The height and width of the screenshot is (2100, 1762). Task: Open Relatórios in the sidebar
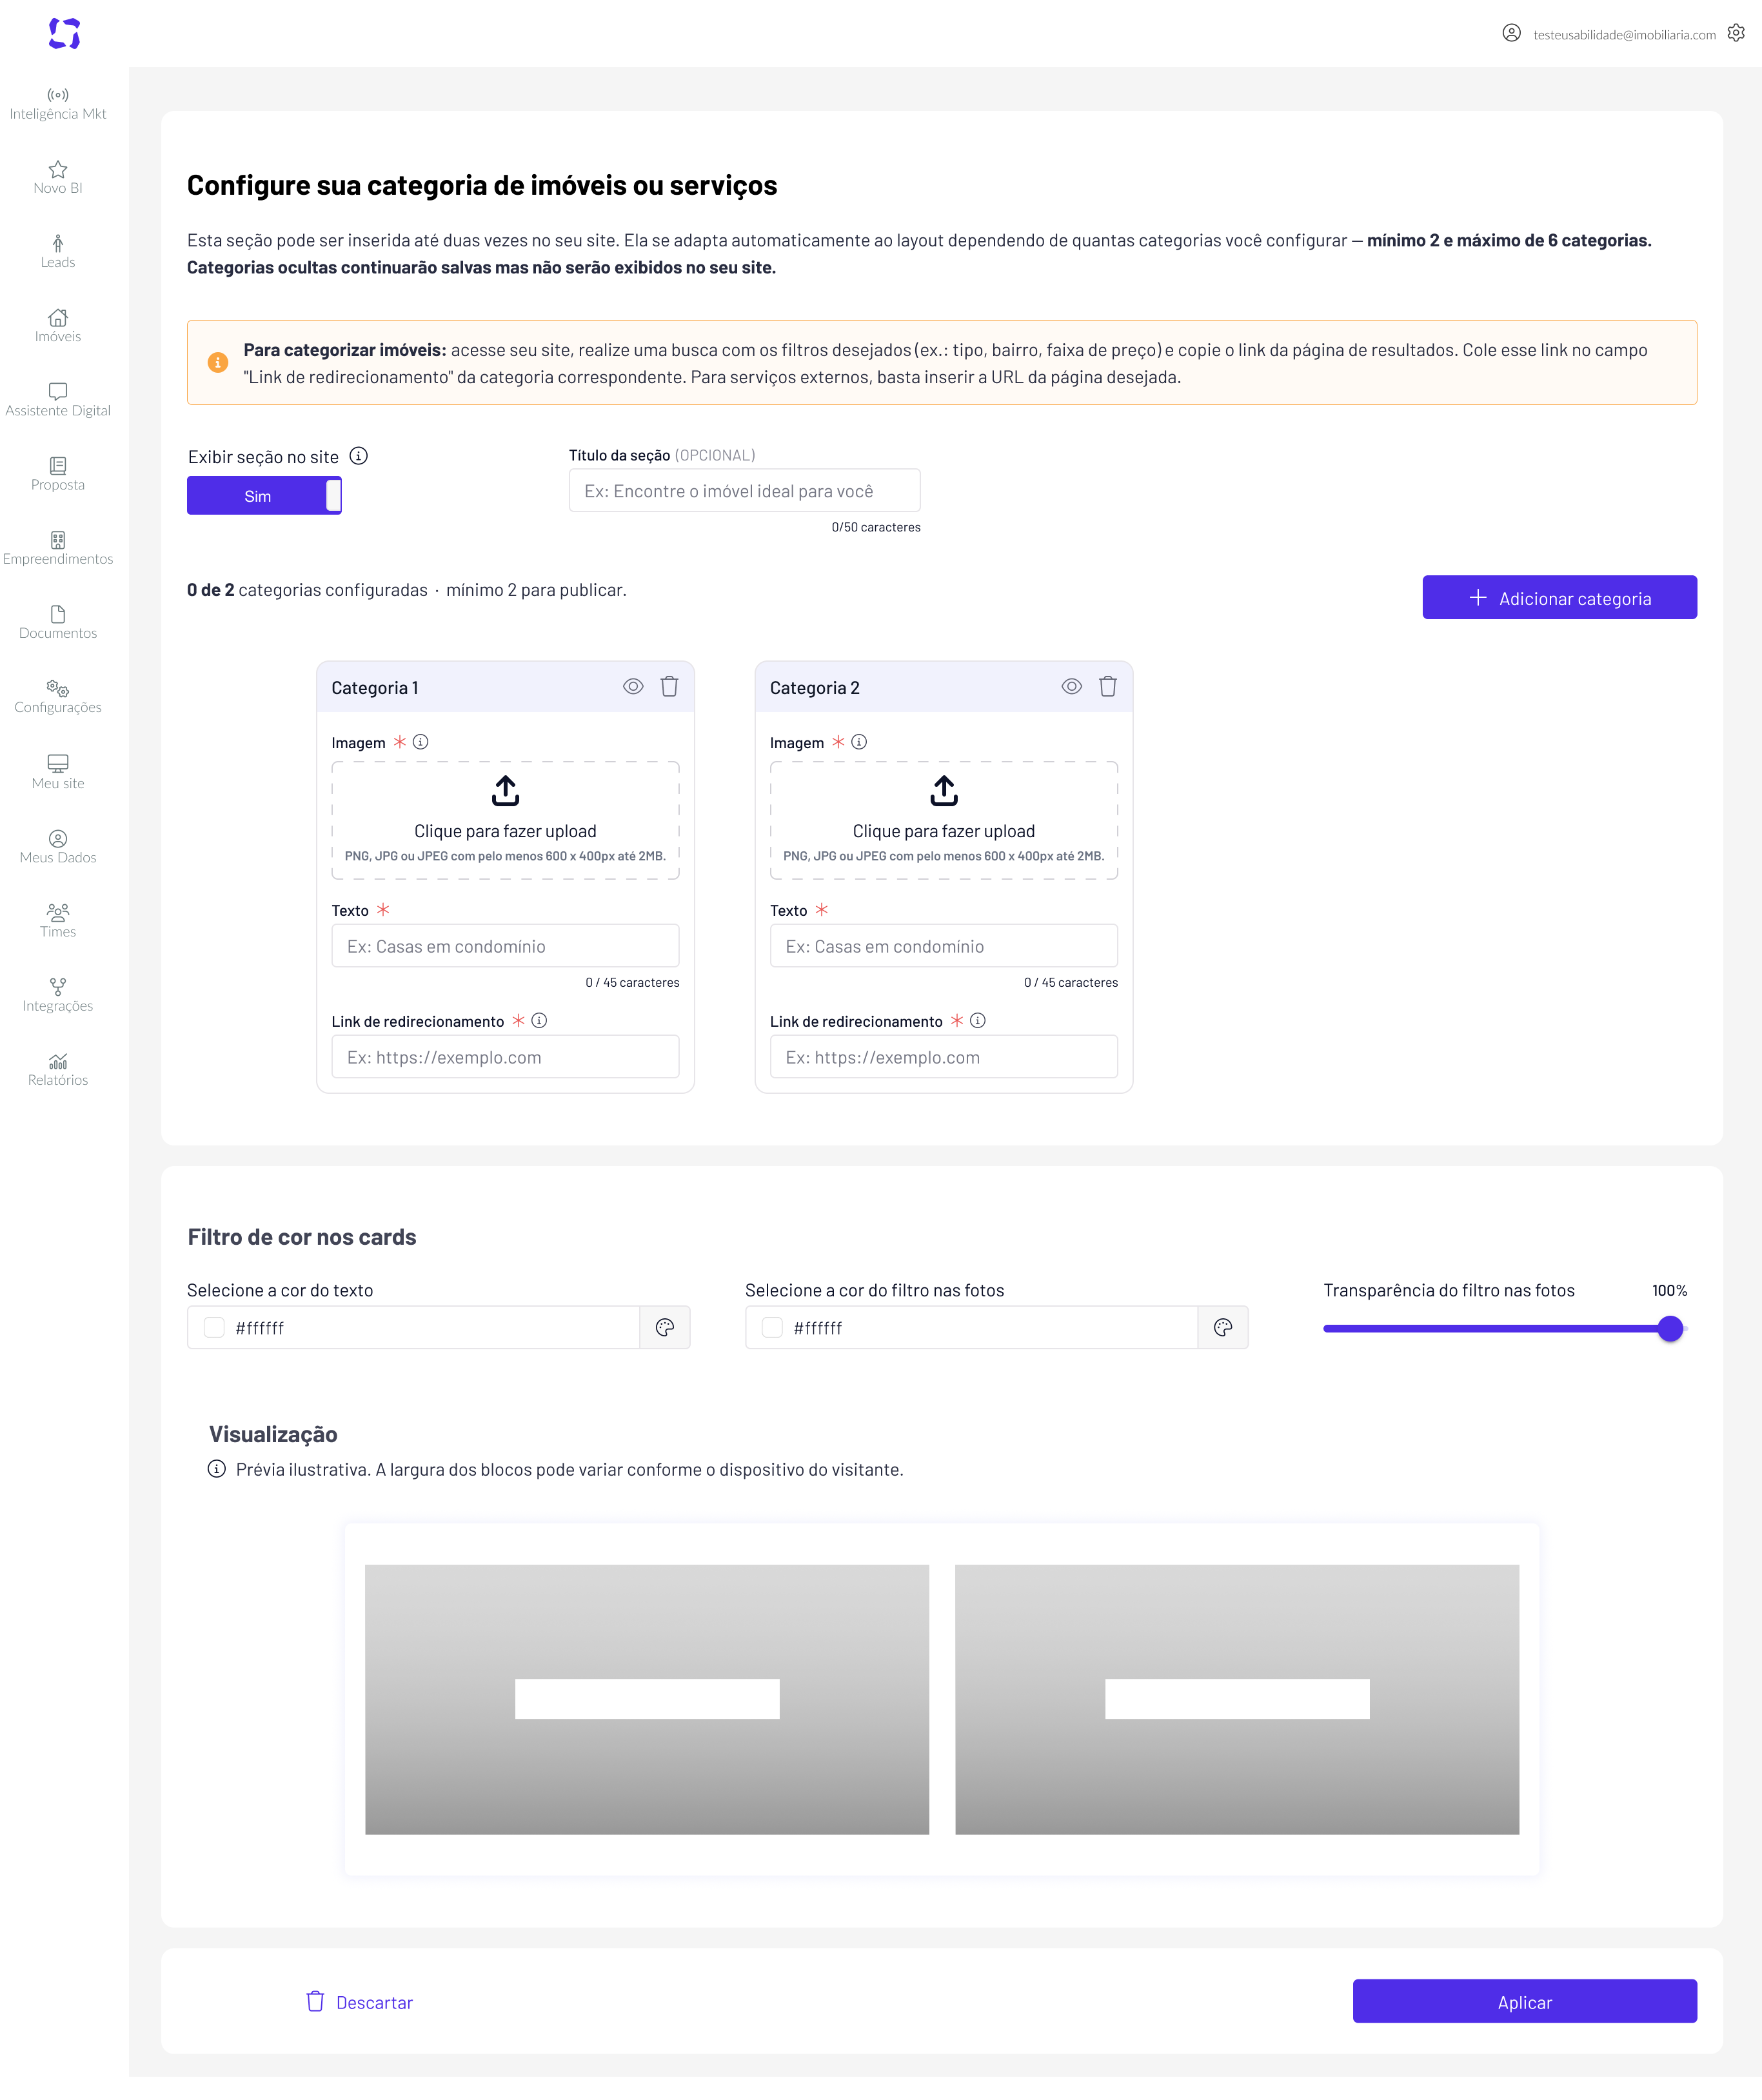click(x=58, y=1069)
